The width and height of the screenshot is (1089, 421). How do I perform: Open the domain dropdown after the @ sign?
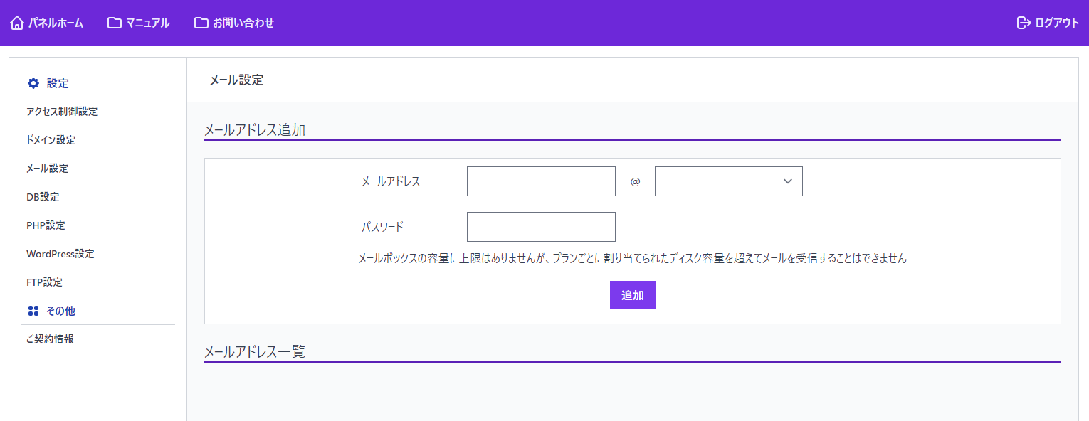pyautogui.click(x=729, y=181)
